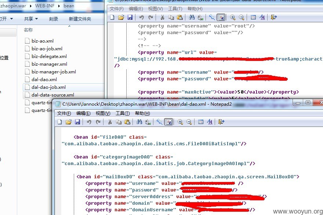Click Zoom In icon in dal-dao.xml Notepad2 toolbar

[180, 122]
